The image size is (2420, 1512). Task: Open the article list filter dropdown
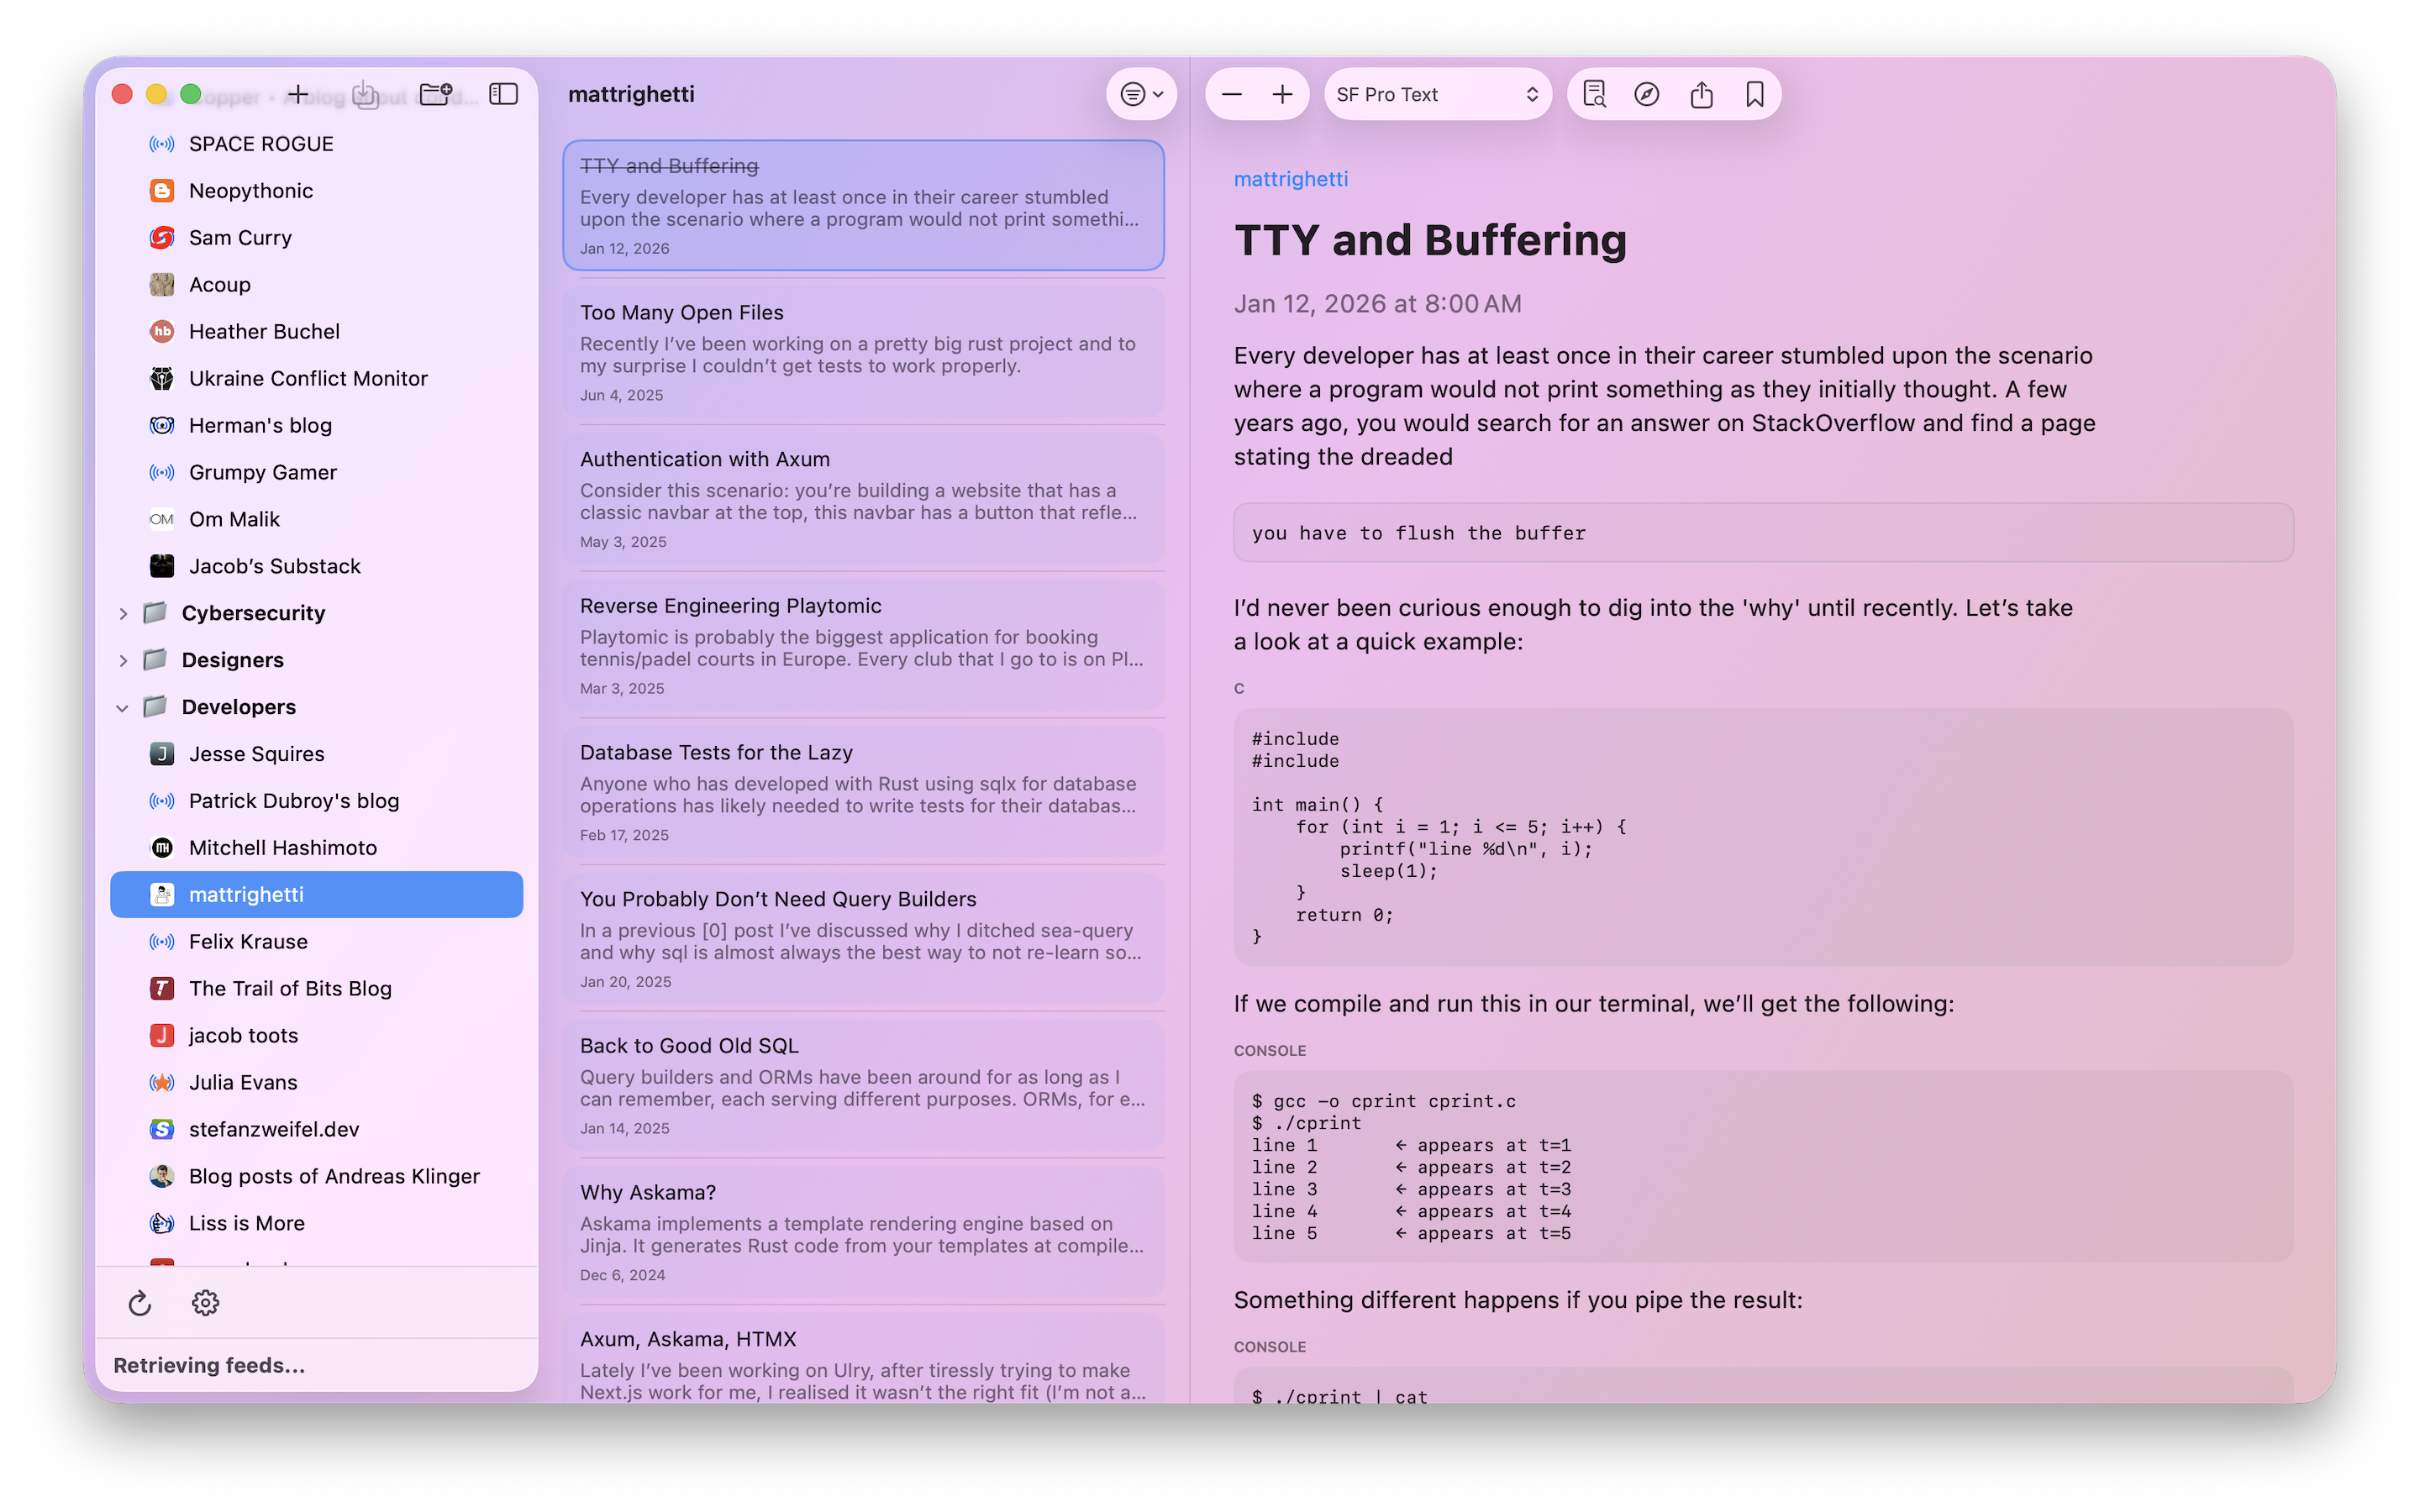(x=1141, y=93)
